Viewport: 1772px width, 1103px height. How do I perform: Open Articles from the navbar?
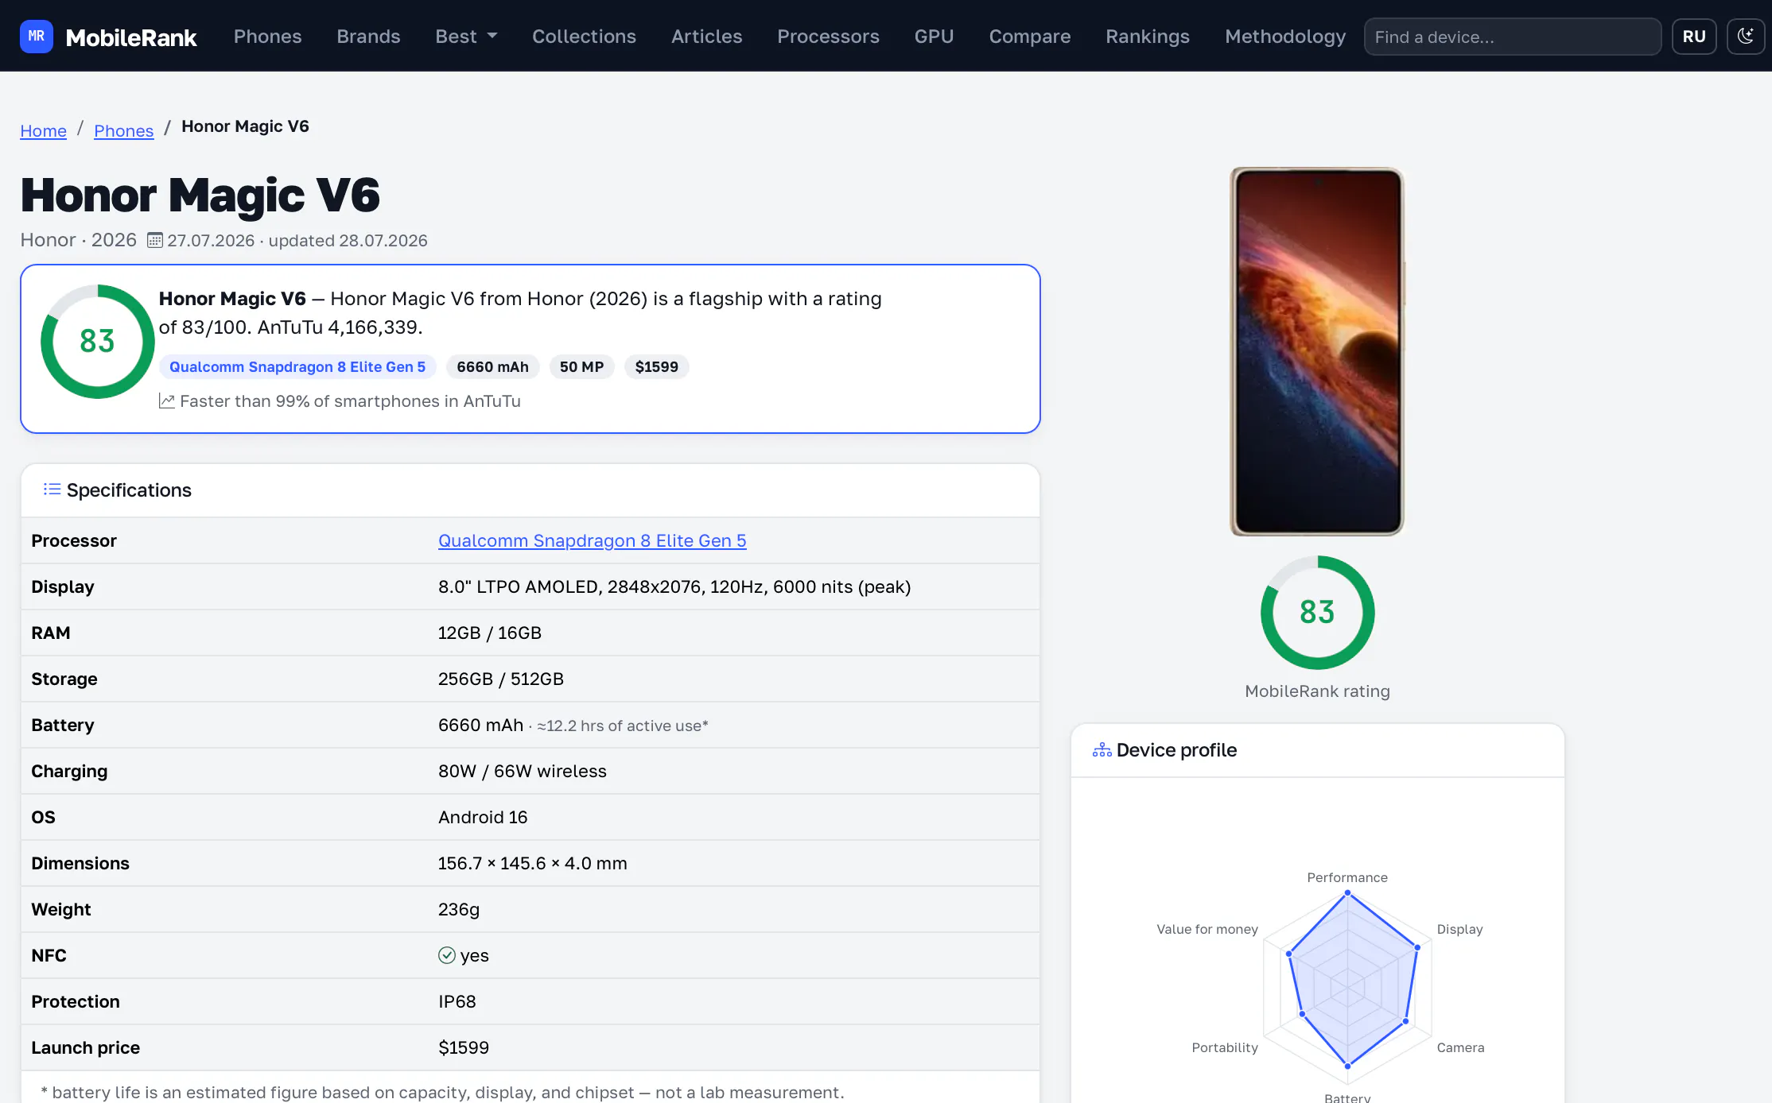pos(706,37)
